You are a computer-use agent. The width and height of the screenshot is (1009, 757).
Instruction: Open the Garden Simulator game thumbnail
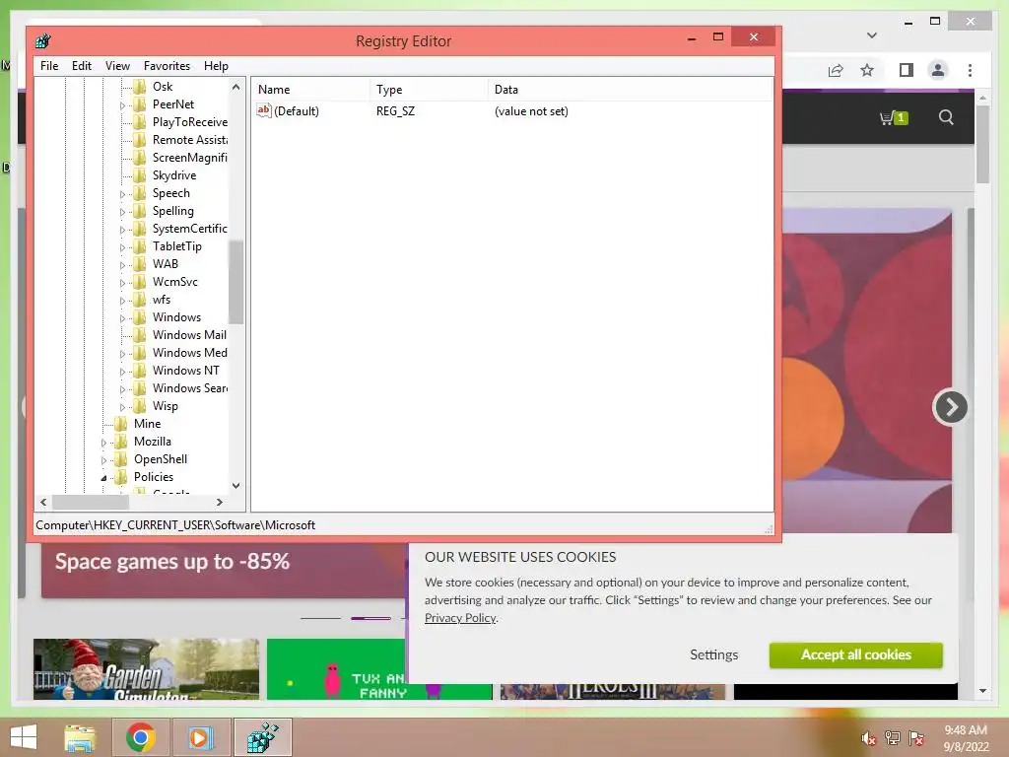[146, 669]
